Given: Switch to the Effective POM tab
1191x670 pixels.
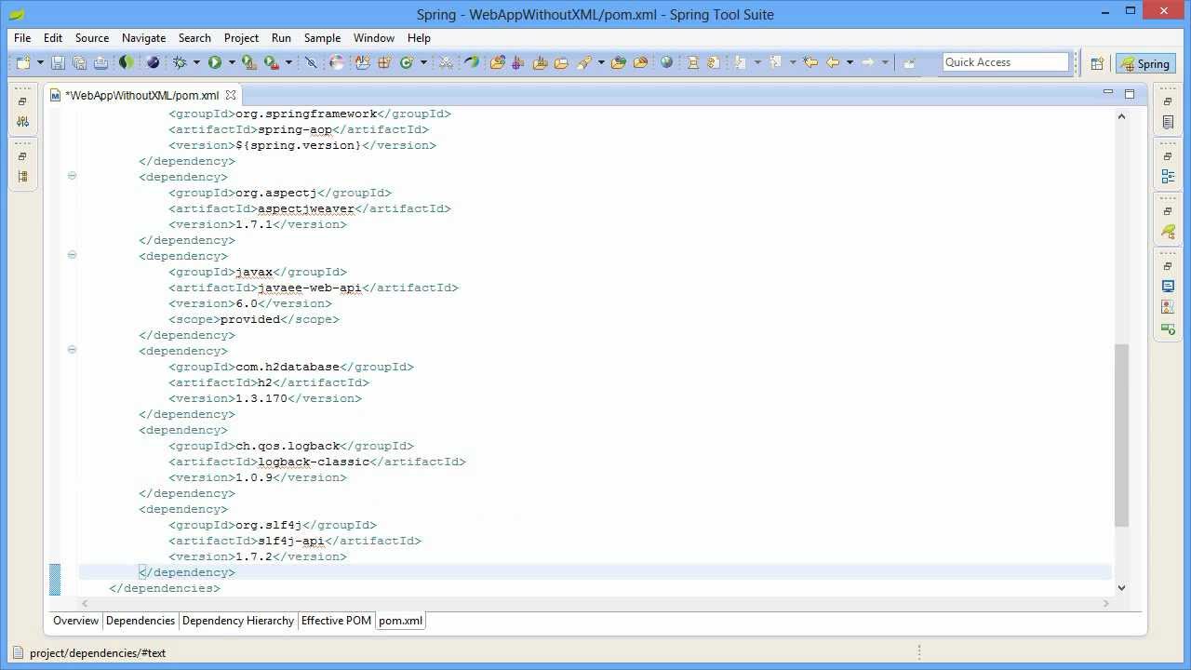Looking at the screenshot, I should point(336,621).
